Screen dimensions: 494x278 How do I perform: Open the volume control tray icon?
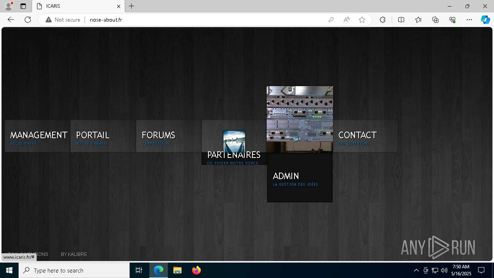point(444,270)
